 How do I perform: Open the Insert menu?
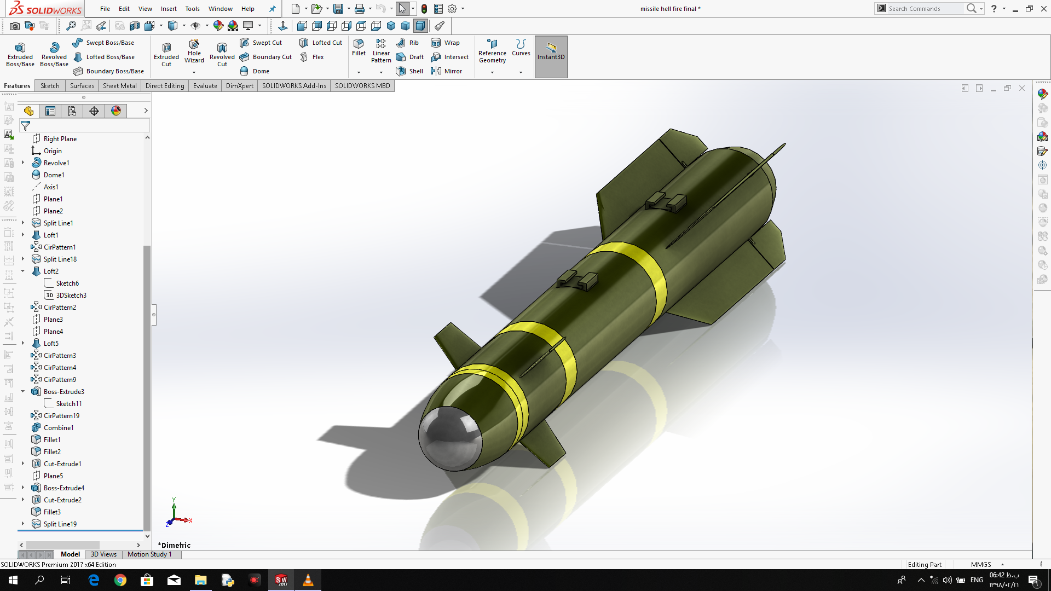pyautogui.click(x=169, y=9)
